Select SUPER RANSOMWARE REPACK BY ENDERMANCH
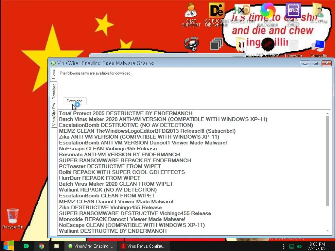335x251 pixels. coord(125,160)
